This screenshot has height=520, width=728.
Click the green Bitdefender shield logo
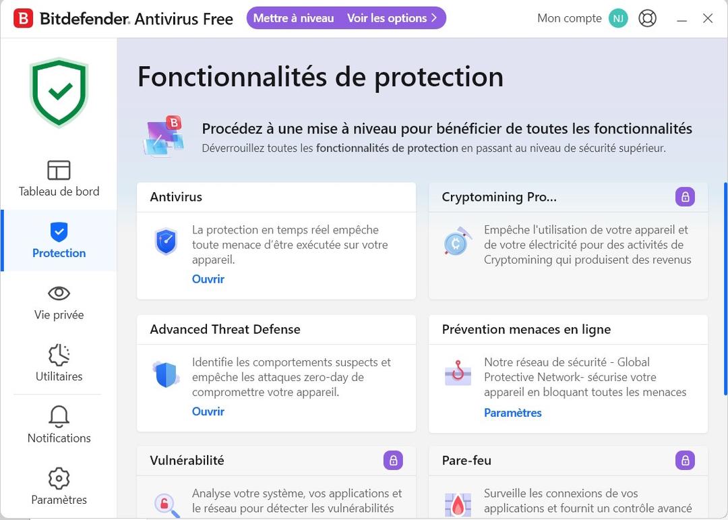point(59,91)
